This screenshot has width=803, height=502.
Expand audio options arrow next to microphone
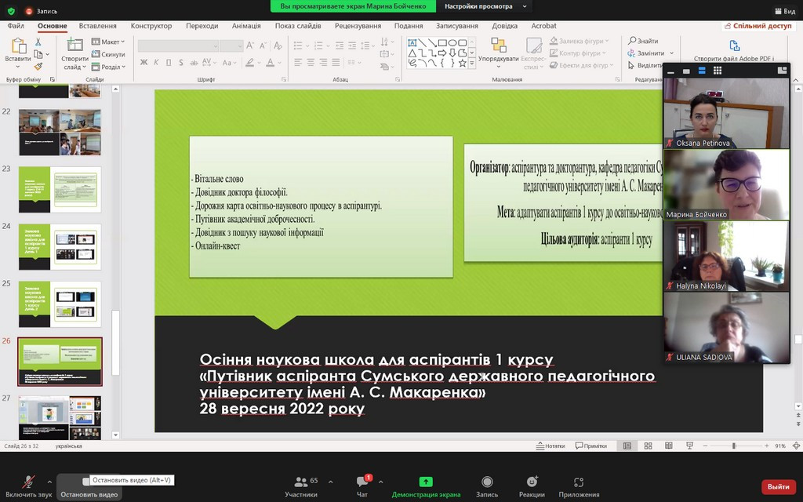(49, 482)
